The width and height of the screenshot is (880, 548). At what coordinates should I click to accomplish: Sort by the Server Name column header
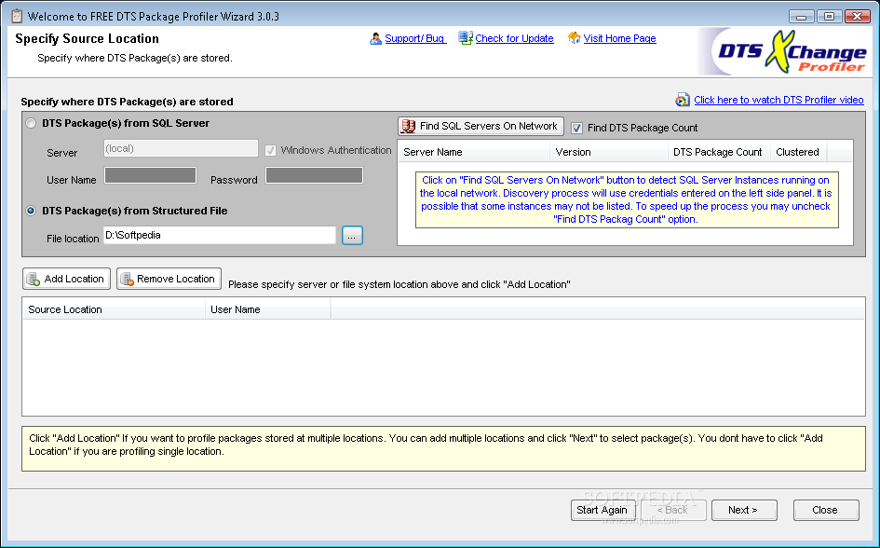click(x=474, y=152)
